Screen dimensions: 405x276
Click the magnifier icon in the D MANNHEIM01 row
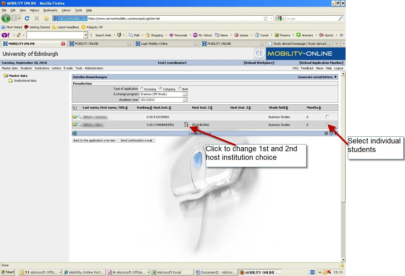[x=79, y=125]
